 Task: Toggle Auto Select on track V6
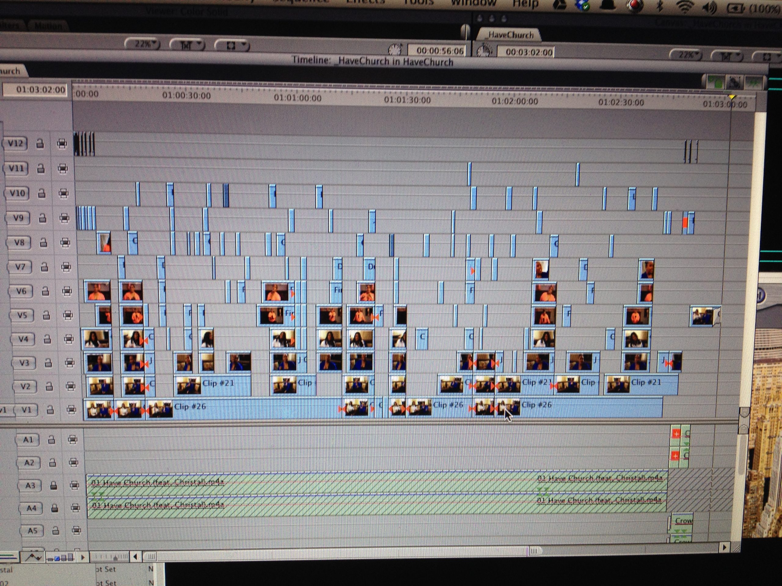point(67,291)
